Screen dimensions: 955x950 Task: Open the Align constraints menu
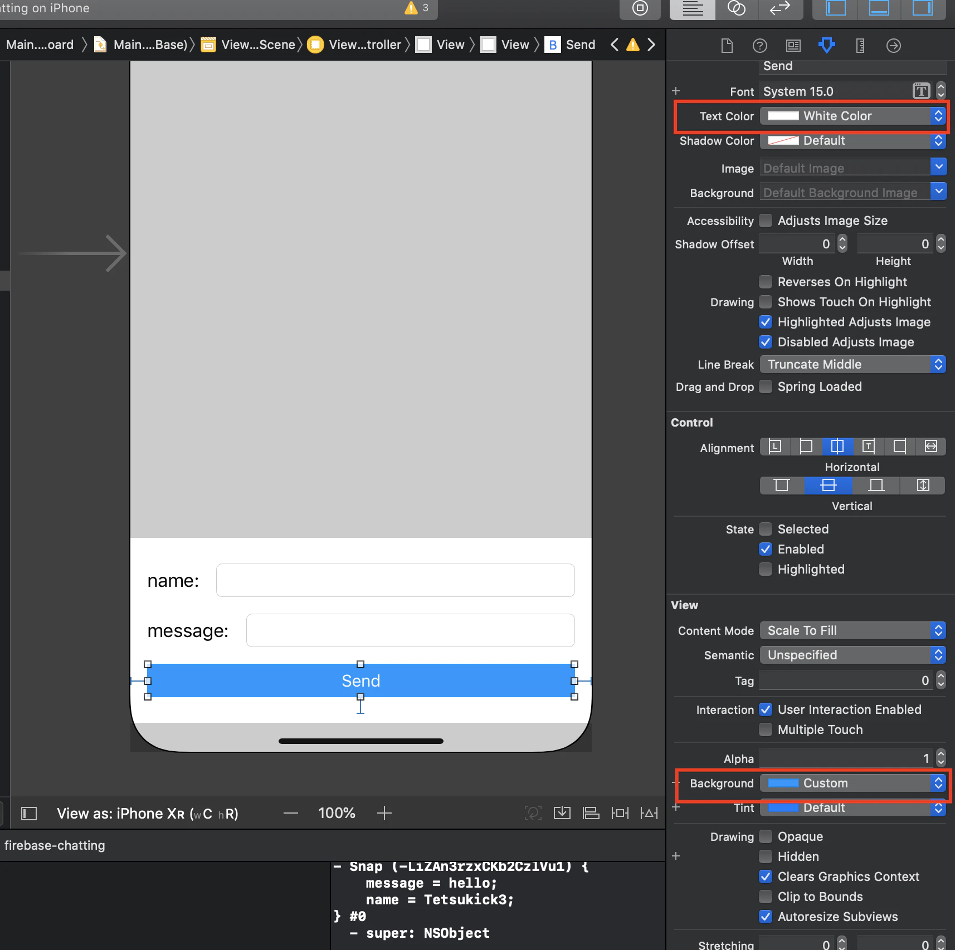(591, 813)
